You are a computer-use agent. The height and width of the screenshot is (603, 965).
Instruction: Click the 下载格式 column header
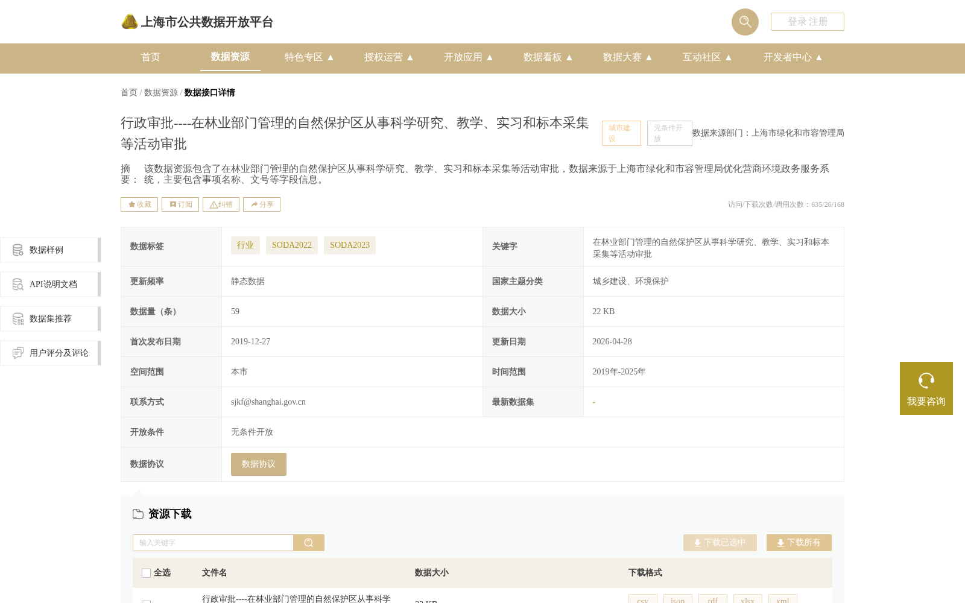[x=645, y=573]
